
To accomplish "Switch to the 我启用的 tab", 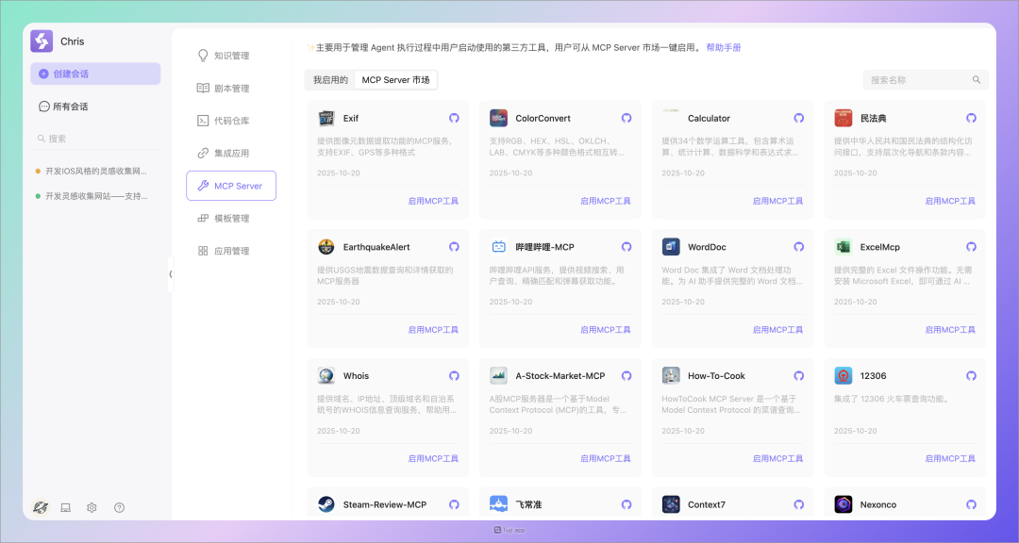I will click(x=330, y=80).
